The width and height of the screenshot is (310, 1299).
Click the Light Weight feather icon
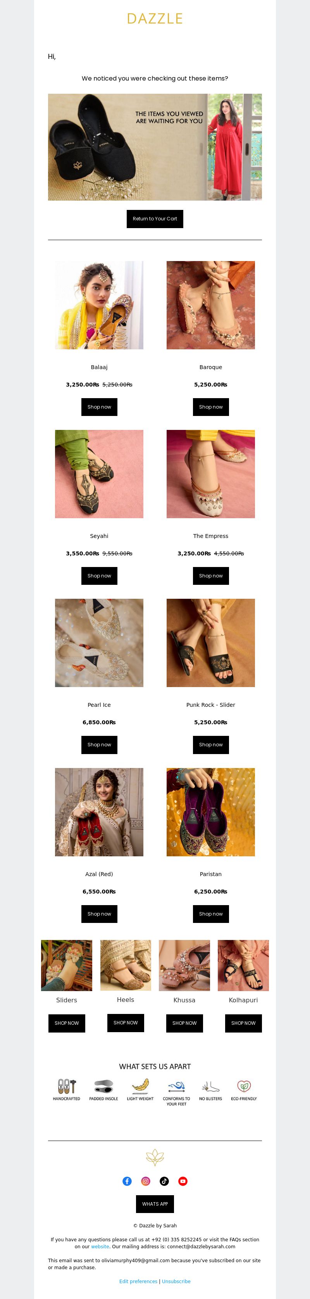point(140,1086)
